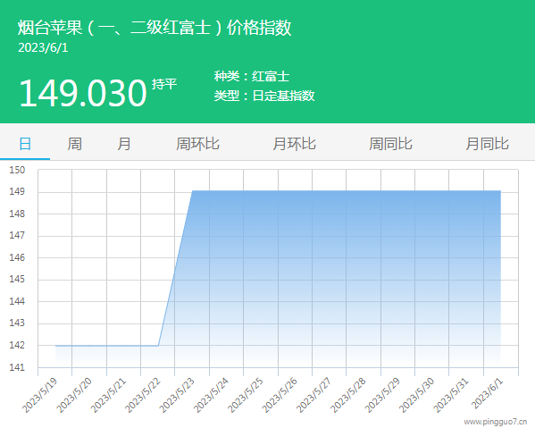Click the 类型：日定基指数 label

coord(264,96)
